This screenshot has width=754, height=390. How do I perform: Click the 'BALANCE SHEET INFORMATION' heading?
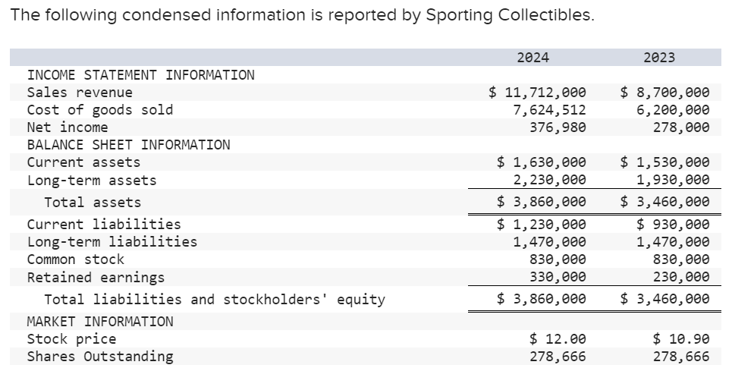pyautogui.click(x=128, y=145)
